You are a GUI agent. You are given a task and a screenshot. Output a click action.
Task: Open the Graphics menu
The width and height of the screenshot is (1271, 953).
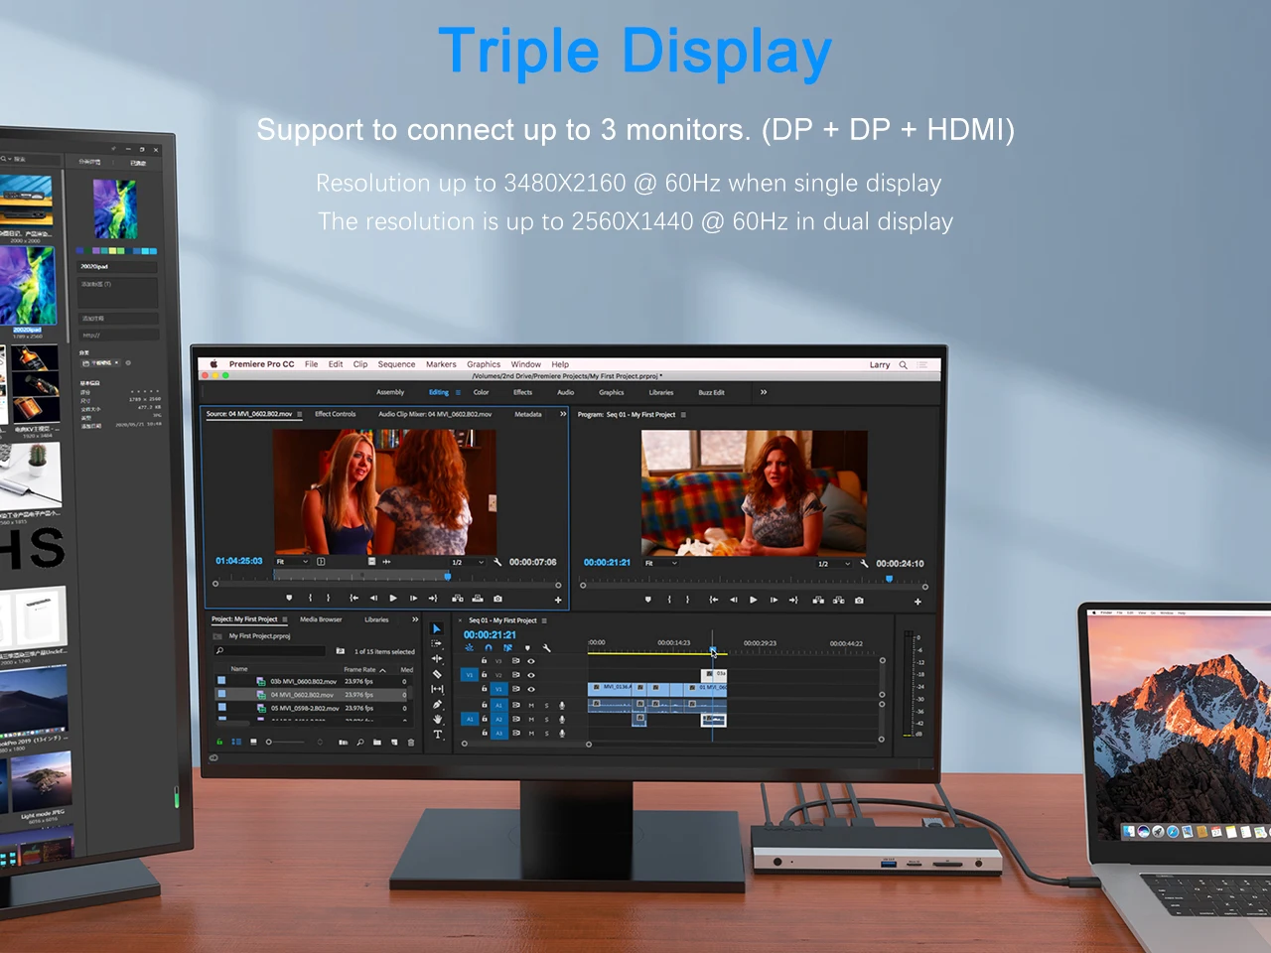tap(484, 364)
